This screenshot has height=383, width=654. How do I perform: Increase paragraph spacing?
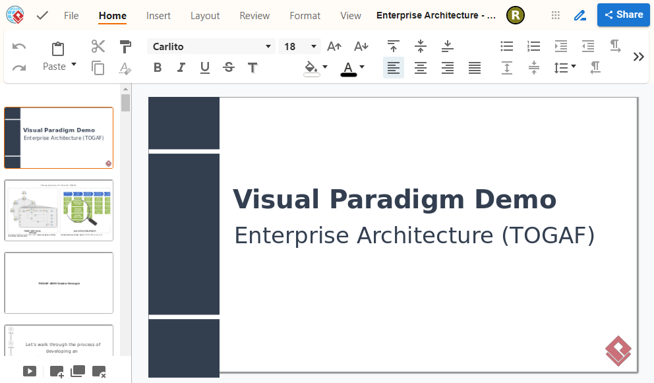pyautogui.click(x=507, y=68)
